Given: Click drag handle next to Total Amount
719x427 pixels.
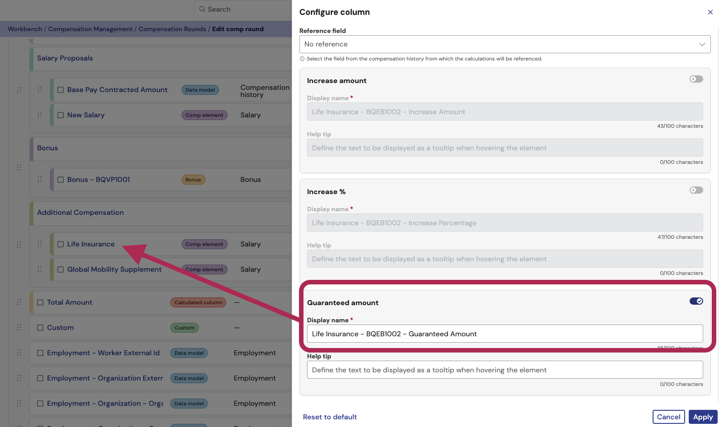Looking at the screenshot, I should point(19,302).
